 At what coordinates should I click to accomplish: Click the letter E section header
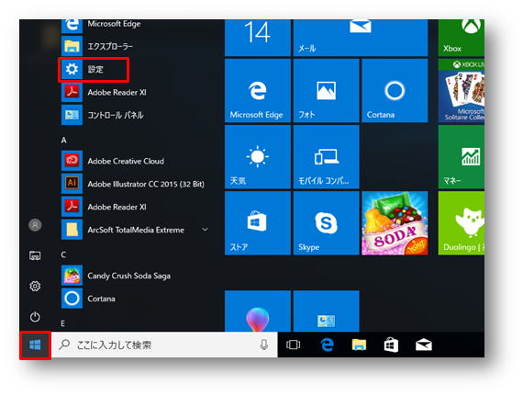click(x=62, y=323)
